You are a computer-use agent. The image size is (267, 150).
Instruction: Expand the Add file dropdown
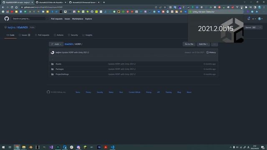pos(203,44)
